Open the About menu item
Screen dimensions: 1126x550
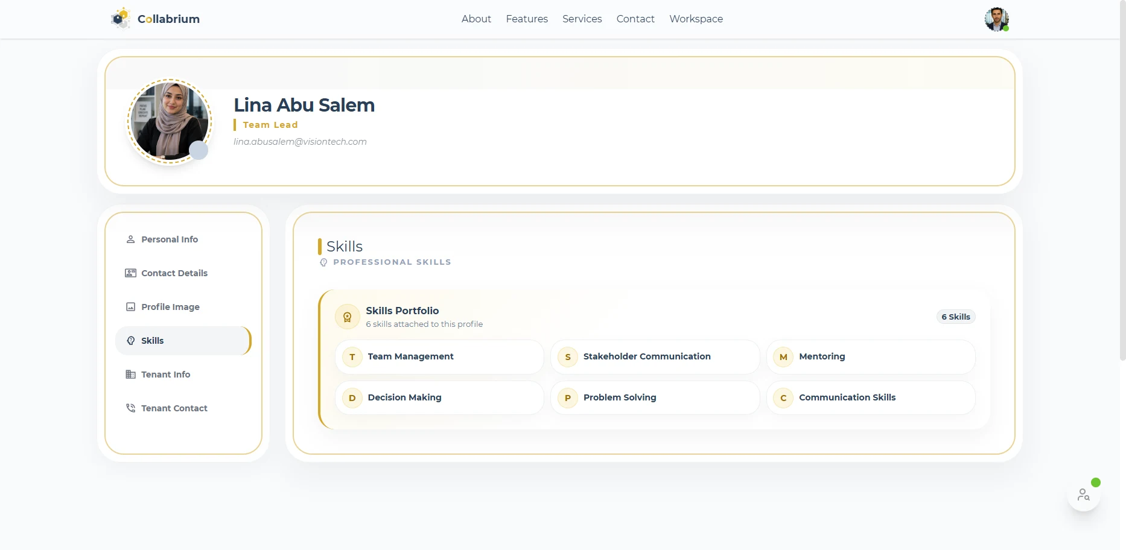[x=476, y=19]
